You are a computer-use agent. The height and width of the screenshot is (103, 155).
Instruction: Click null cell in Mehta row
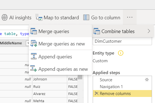(x=16, y=101)
